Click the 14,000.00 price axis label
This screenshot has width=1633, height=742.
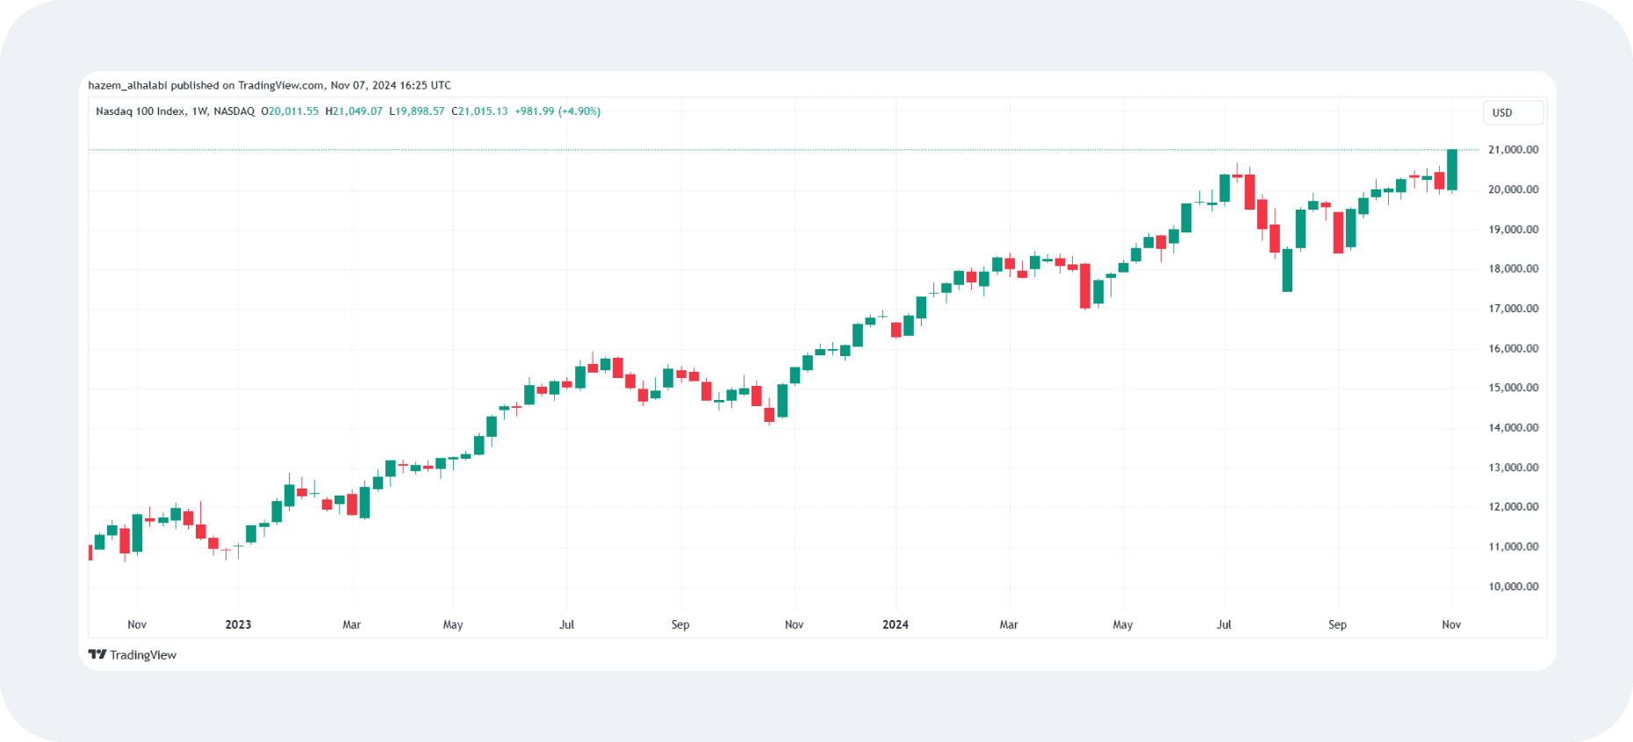[1513, 428]
